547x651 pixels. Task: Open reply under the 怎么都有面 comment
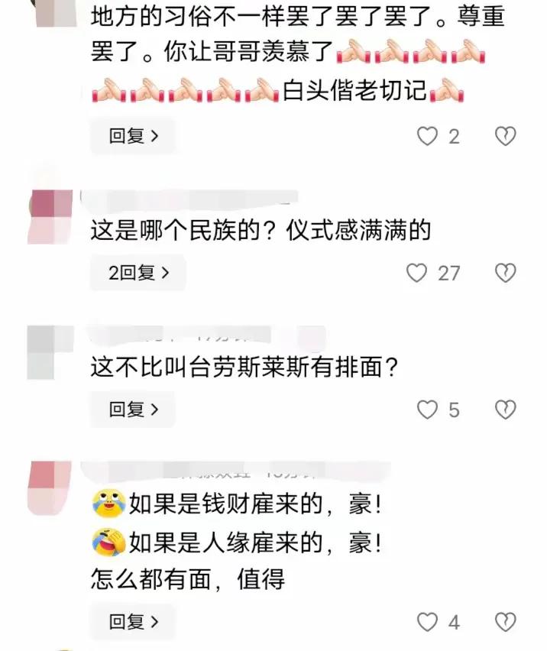pyautogui.click(x=133, y=621)
